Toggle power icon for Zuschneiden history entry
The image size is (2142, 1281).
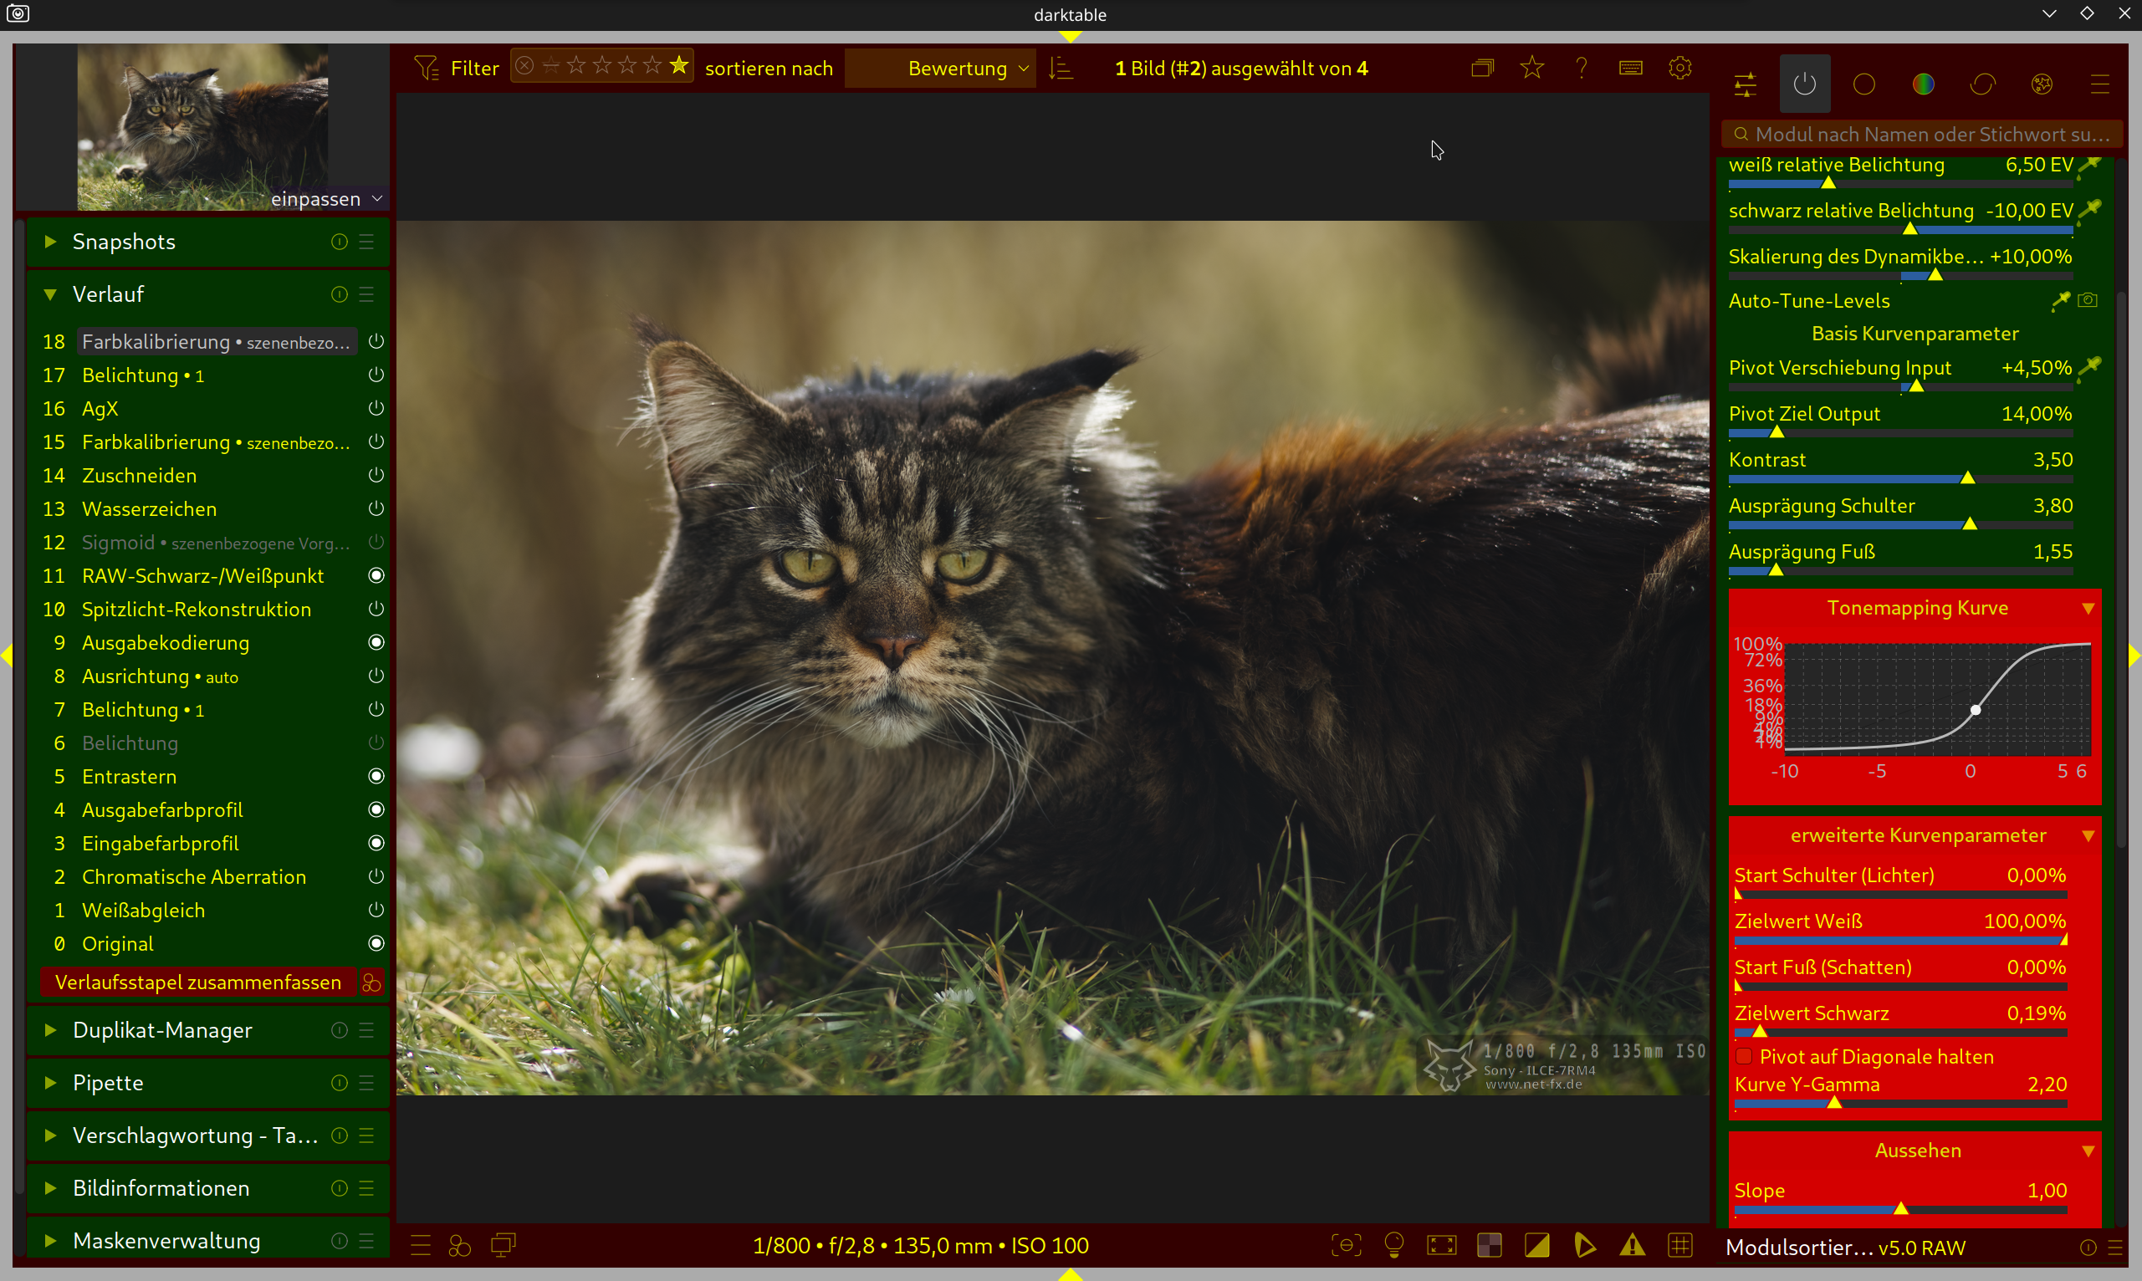(376, 475)
